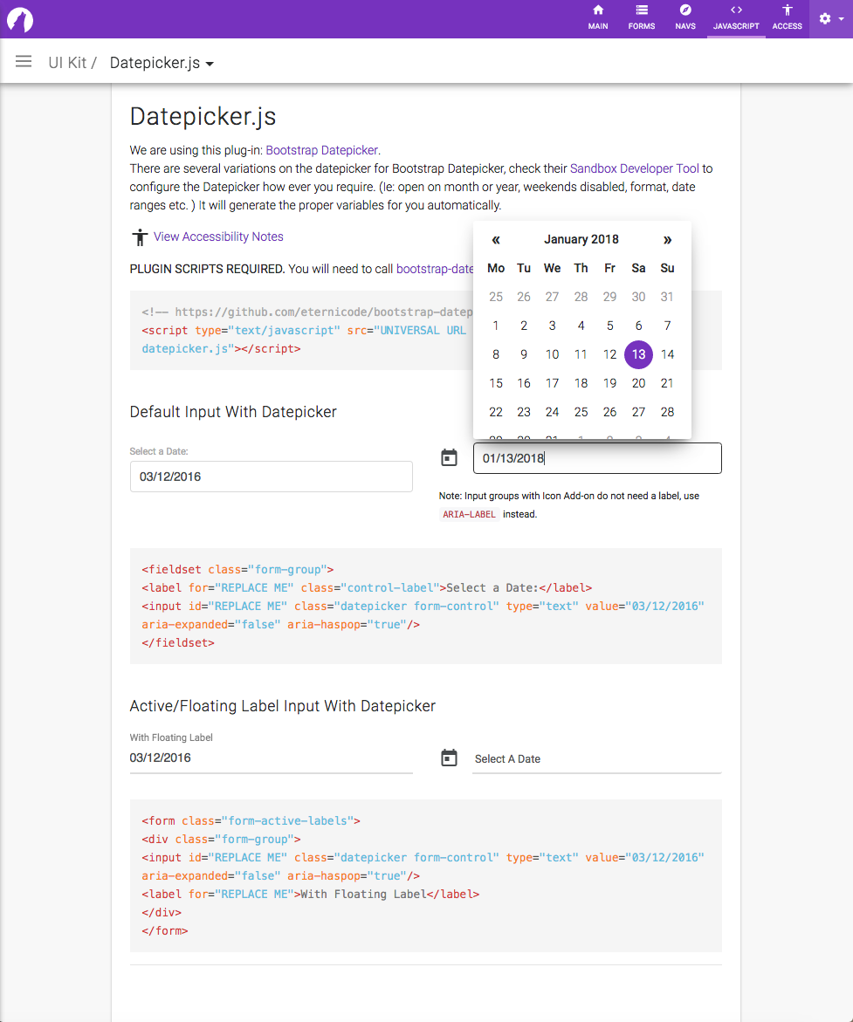Pick day 23 in the calendar
Screen dimensions: 853x1022
click(524, 412)
